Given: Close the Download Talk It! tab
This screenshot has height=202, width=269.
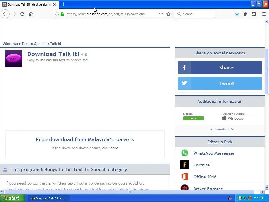Looking at the screenshot, I should coord(54,4).
